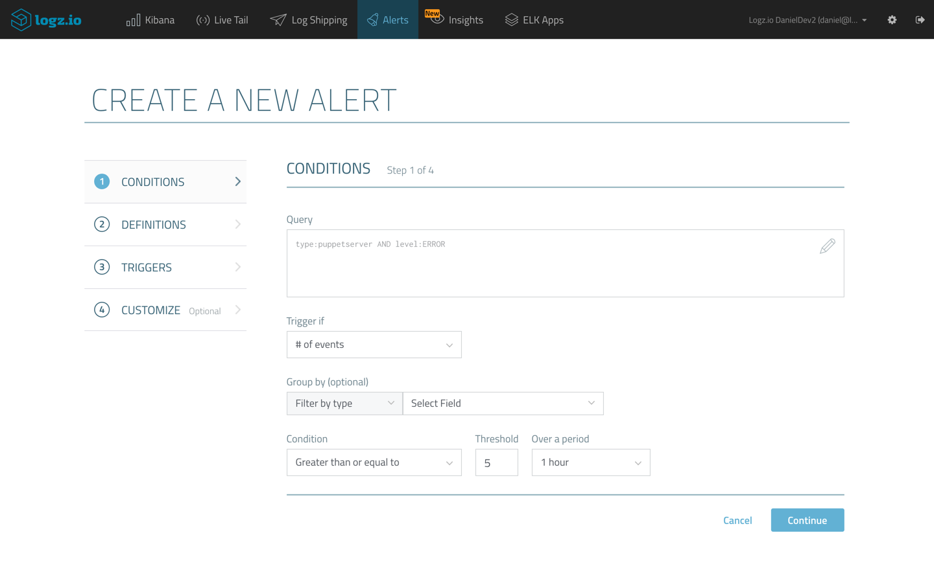Click step 3 circle for Triggers
This screenshot has height=583, width=934.
pyautogui.click(x=102, y=267)
